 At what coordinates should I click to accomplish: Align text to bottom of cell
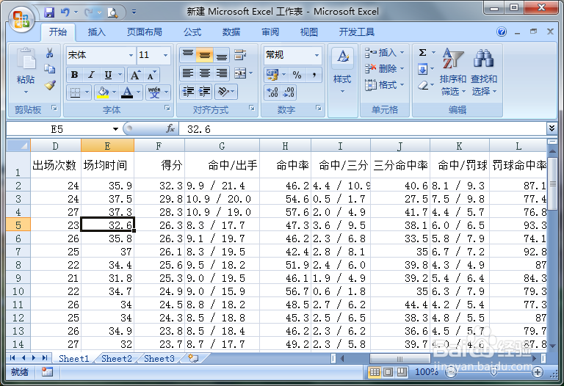point(222,55)
